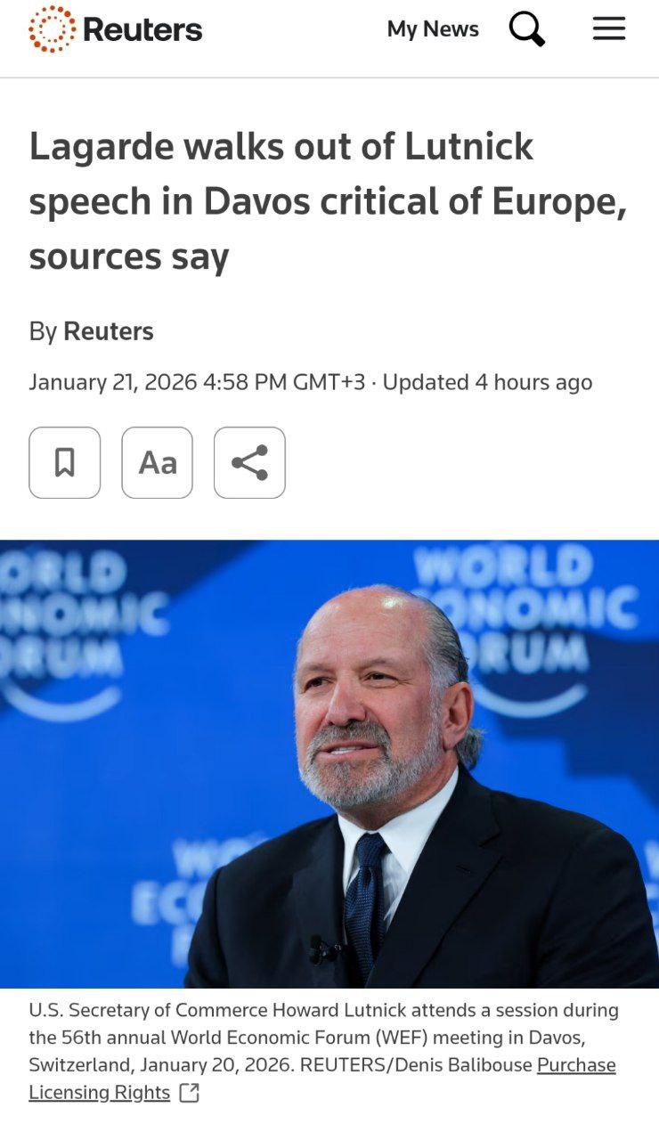Click the Lagarde walks out headline

(x=328, y=201)
